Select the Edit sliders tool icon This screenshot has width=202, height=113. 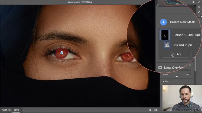tap(199, 7)
